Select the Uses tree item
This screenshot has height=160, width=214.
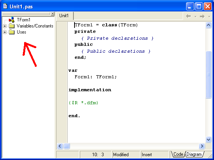point(21,32)
